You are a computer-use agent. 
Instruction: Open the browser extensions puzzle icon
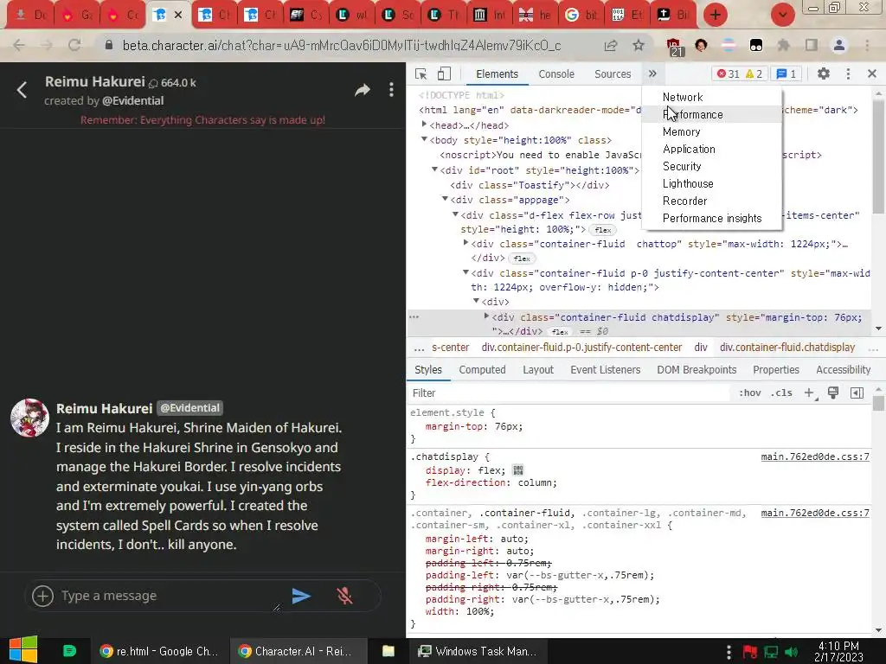[783, 45]
